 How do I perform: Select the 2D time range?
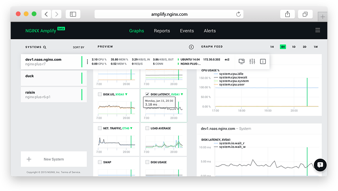click(x=304, y=47)
